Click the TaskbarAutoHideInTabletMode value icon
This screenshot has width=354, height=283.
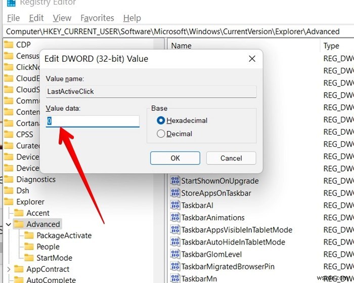pos(175,242)
